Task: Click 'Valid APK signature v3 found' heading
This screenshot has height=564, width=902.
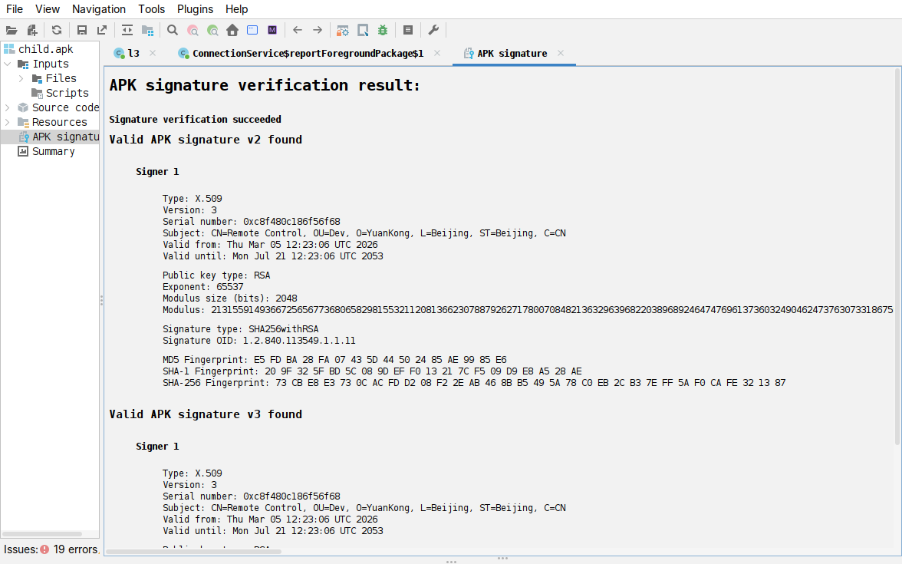Action: 206,414
